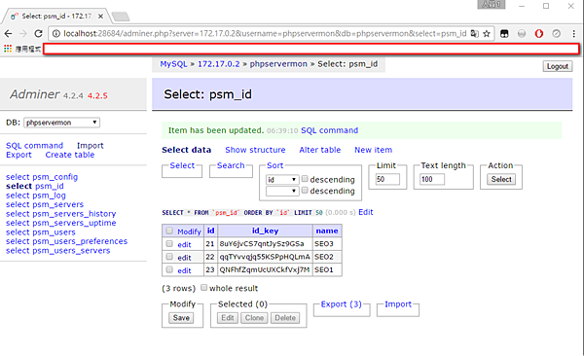Click the translate page icon in address bar
Image resolution: width=584 pixels, height=356 pixels.
(475, 33)
